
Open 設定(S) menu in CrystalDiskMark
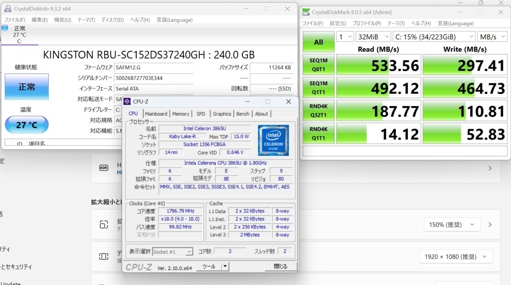pos(338,24)
